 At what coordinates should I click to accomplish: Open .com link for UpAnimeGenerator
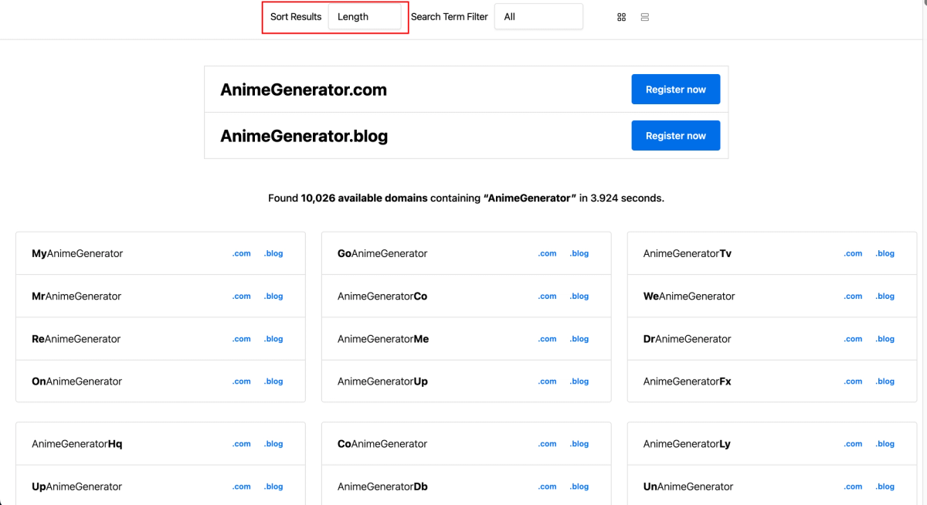(242, 486)
